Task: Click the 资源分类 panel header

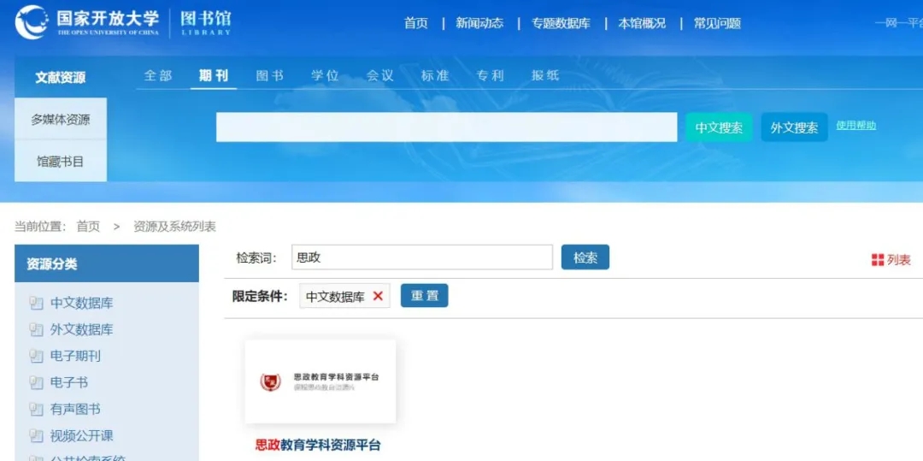Action: pos(107,263)
